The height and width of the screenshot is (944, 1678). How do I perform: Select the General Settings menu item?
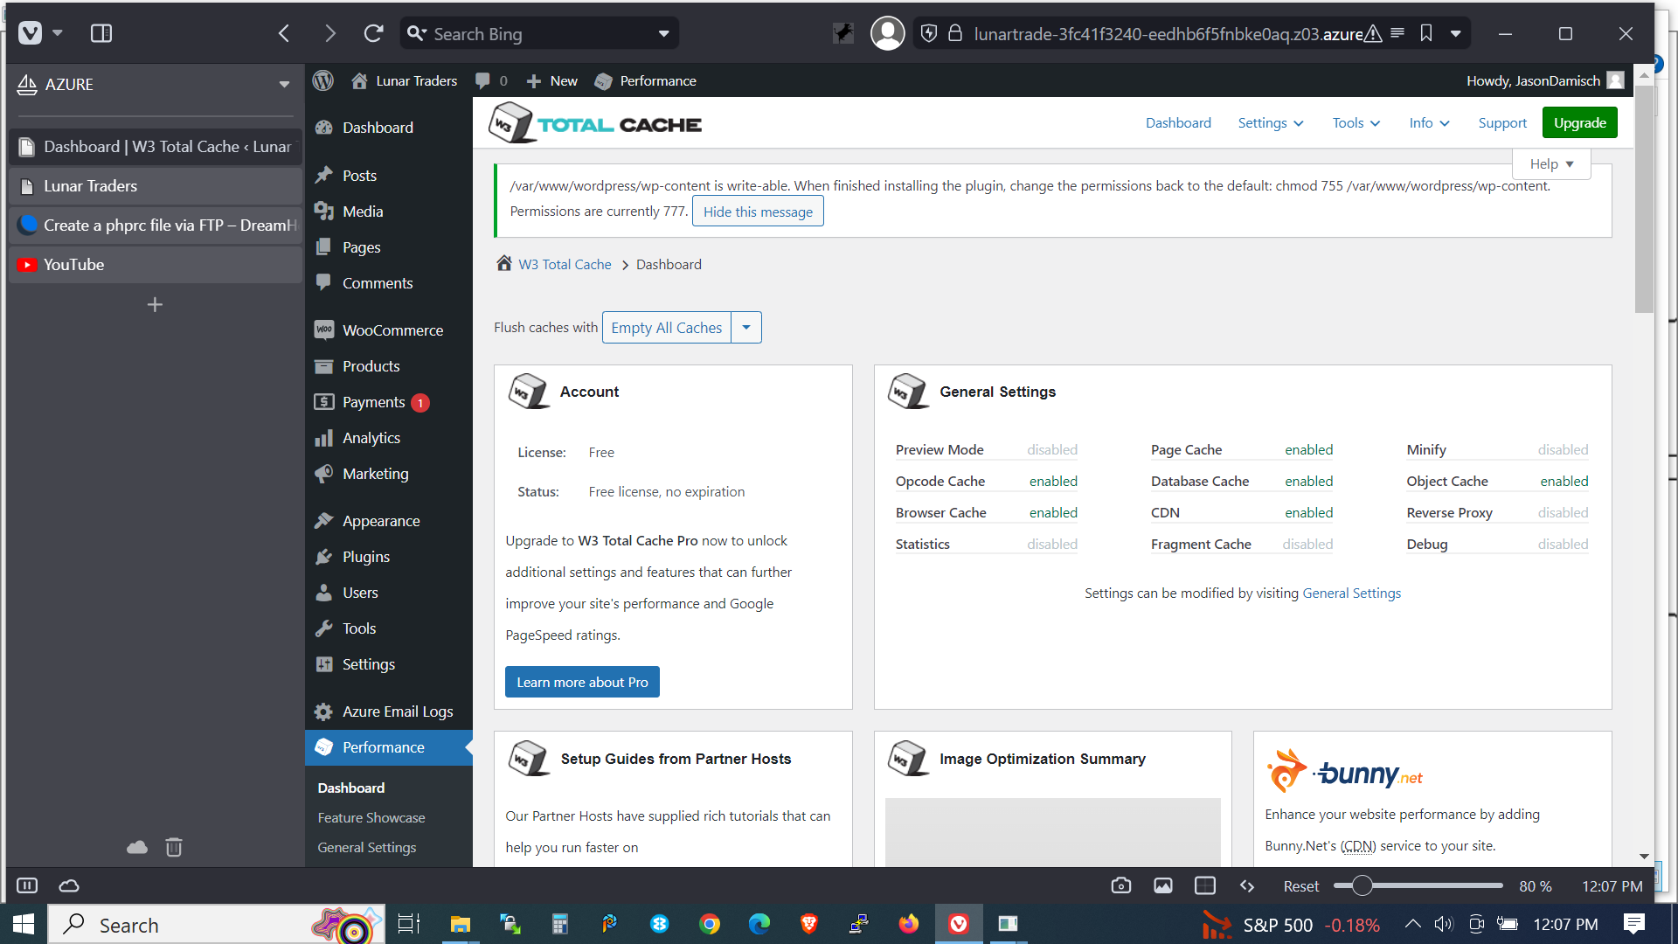[366, 846]
